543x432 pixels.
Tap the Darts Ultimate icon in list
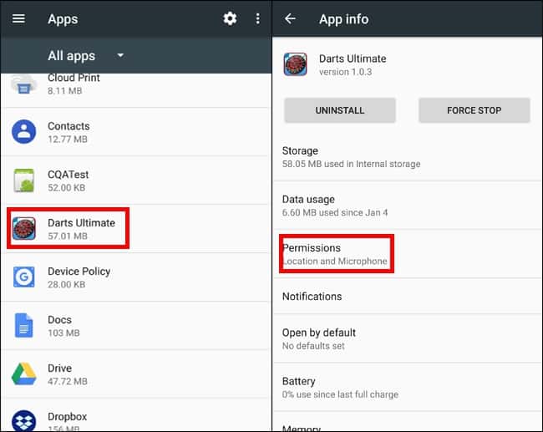pyautogui.click(x=24, y=228)
